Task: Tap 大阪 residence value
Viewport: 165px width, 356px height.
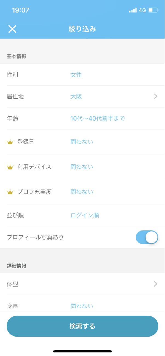Action: (76, 97)
